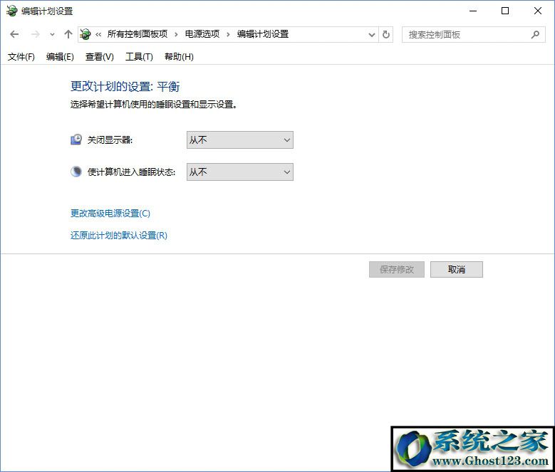Screen dimensions: 555x472
Task: Click the 取消 button
Action: coord(457,269)
